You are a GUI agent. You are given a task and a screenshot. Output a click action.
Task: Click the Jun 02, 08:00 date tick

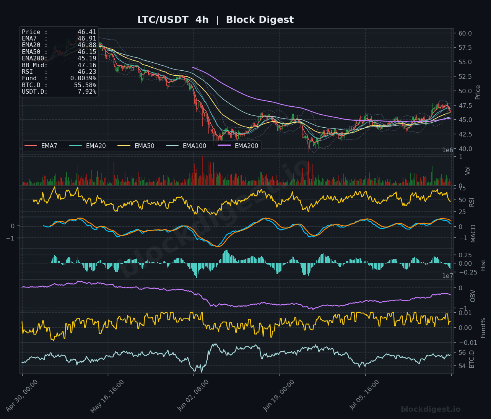click(x=193, y=396)
